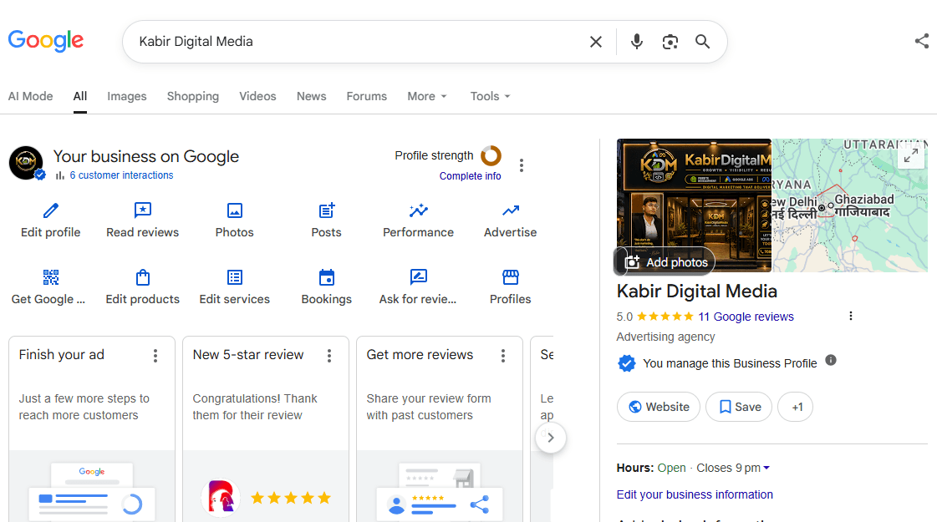Open Ask for reviews icon
This screenshot has height=522, width=937.
pos(418,277)
